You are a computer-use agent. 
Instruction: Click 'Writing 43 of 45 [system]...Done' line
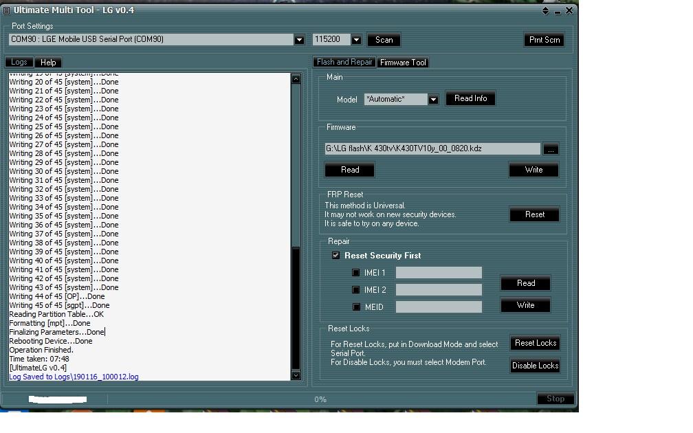64,287
